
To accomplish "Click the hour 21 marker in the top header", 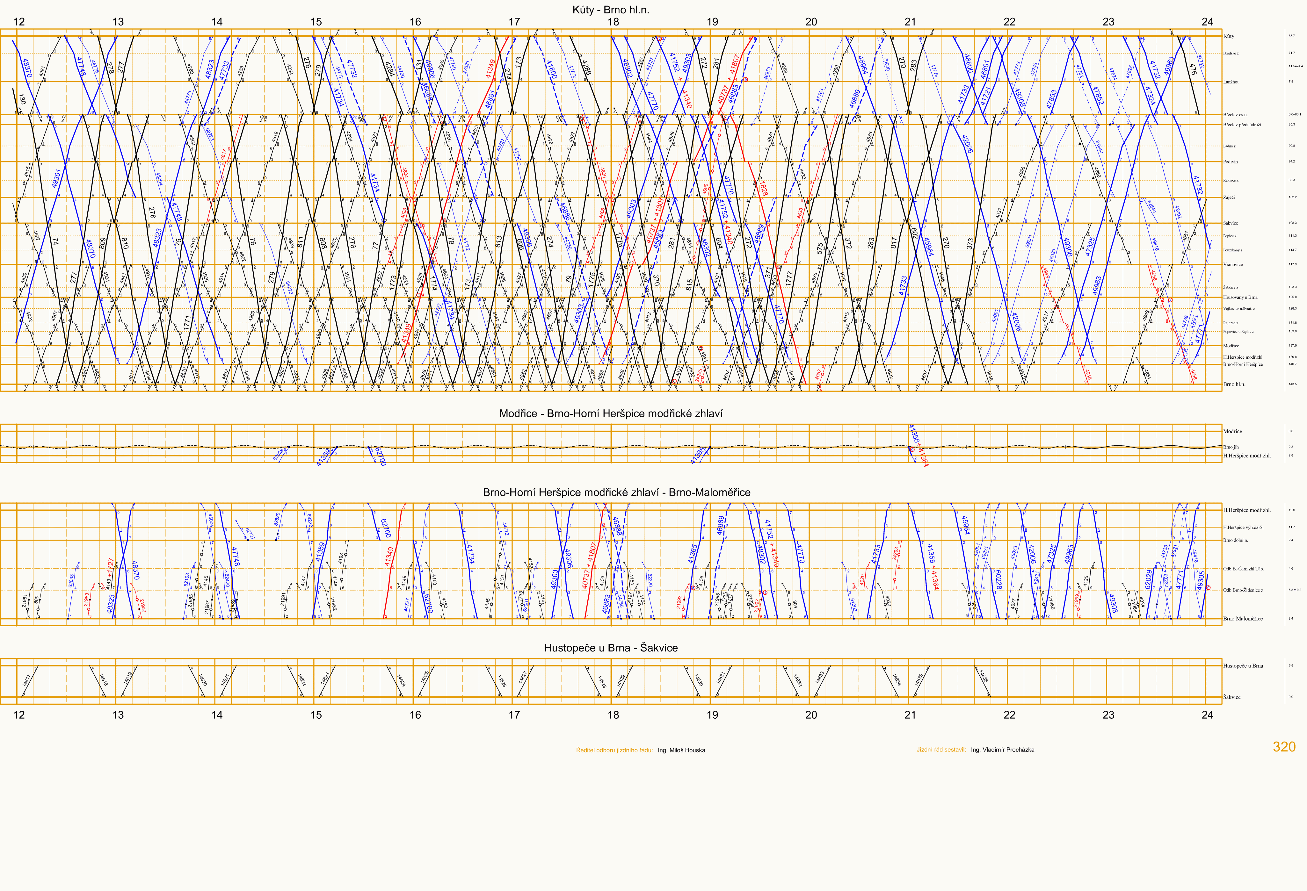I will pos(910,22).
